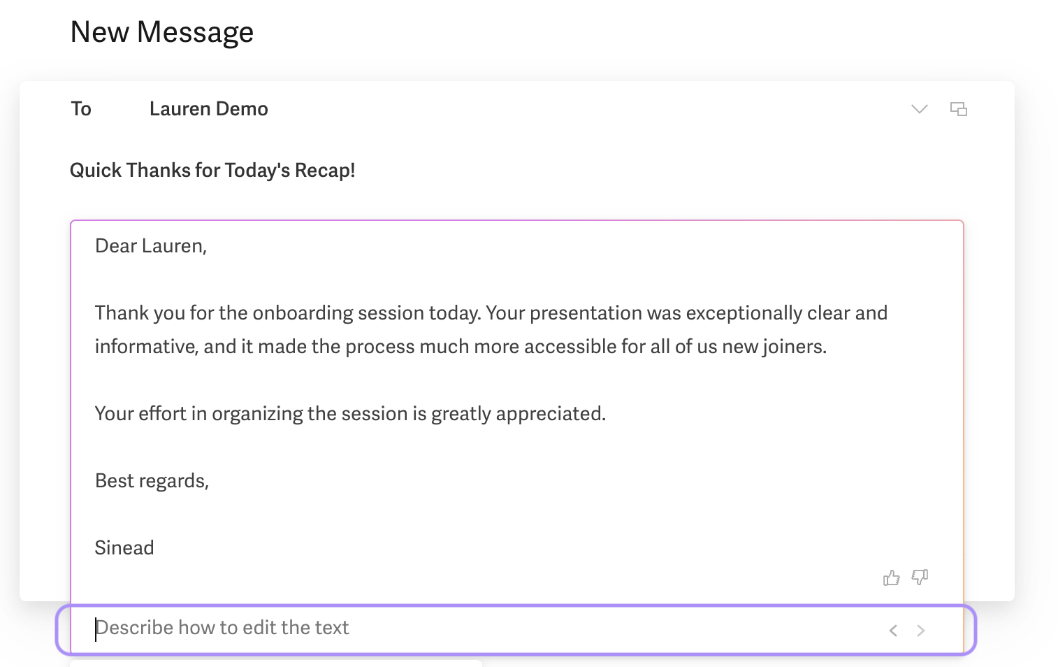Viewport: 1058px width, 667px height.
Task: Place cursor in 'Dear Lauren,' line
Action: (x=151, y=246)
